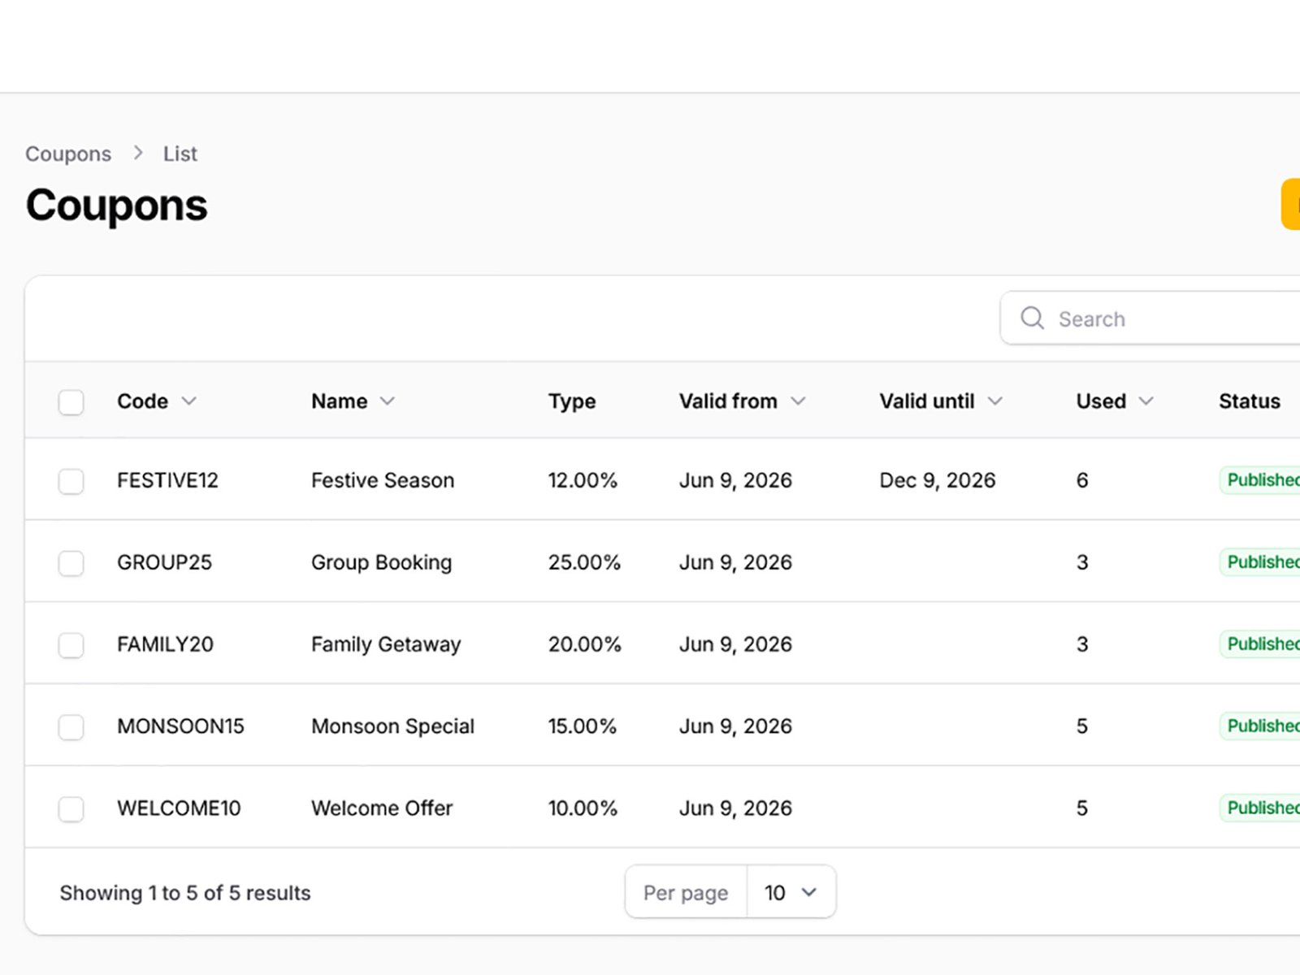
Task: Click the List breadcrumb item
Action: coord(180,154)
